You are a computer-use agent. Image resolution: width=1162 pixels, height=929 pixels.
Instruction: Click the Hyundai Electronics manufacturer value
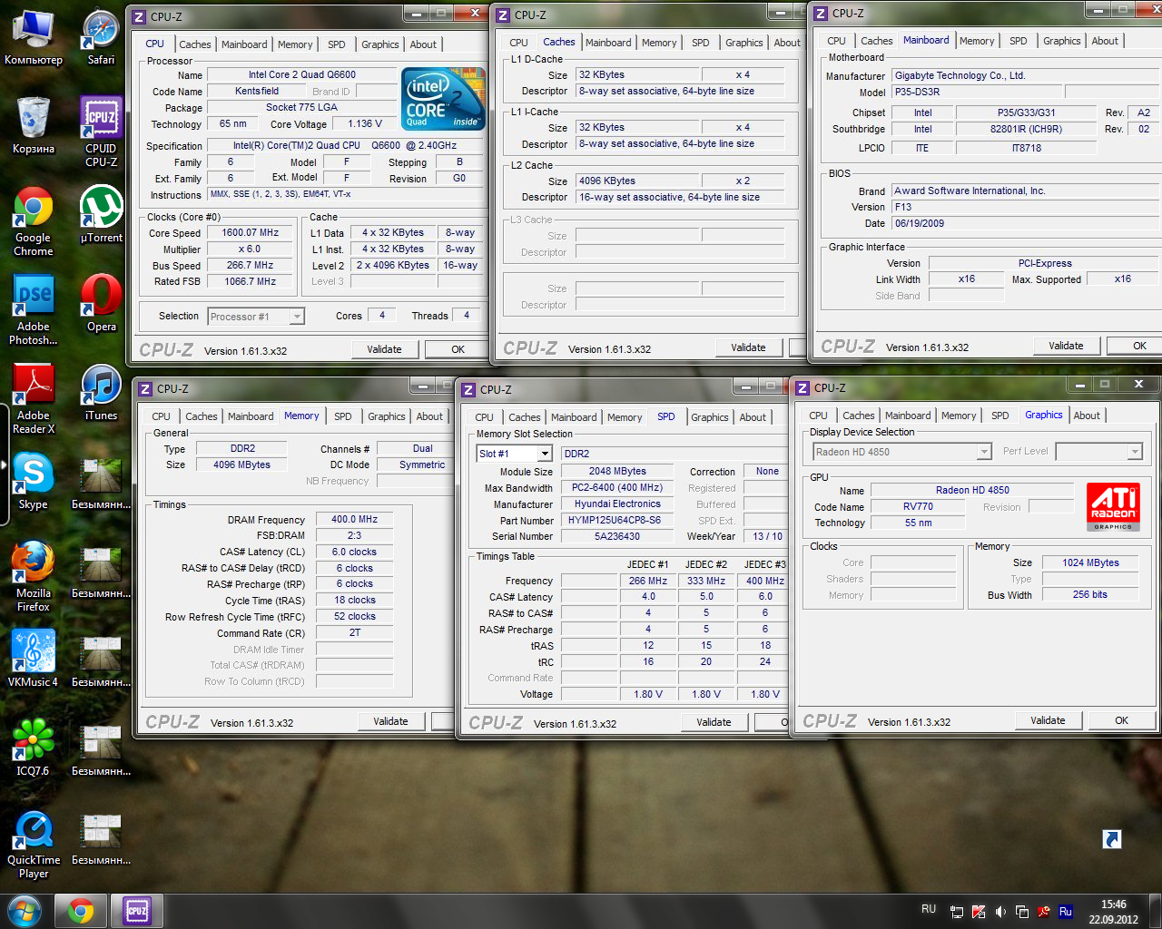coord(617,504)
